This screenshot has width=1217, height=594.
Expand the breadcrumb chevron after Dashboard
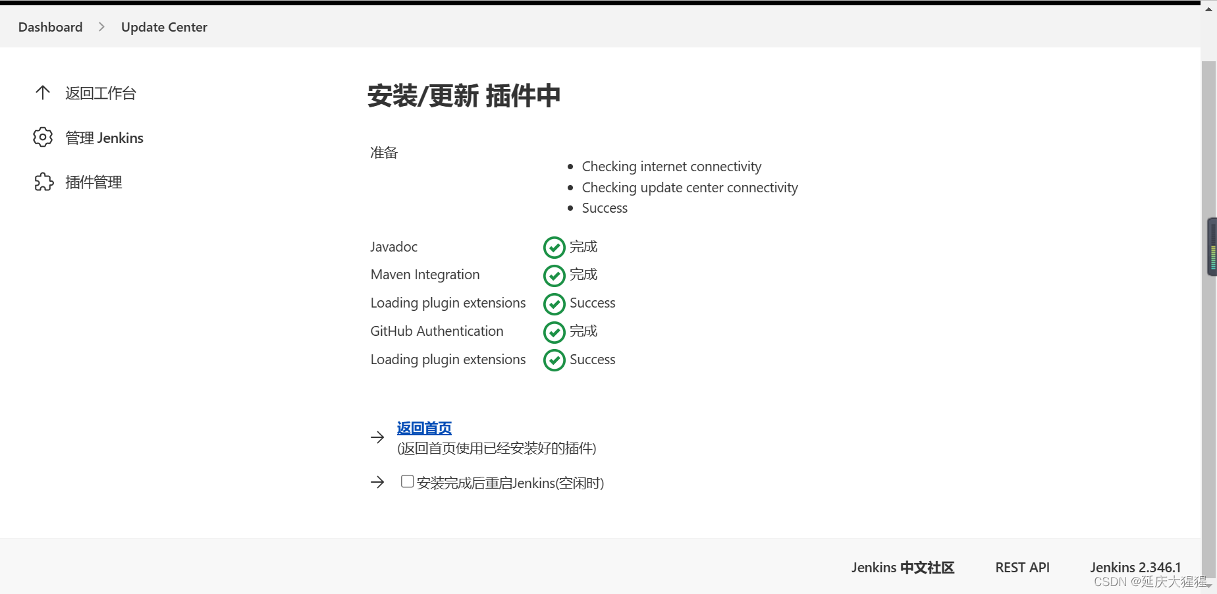pos(101,27)
